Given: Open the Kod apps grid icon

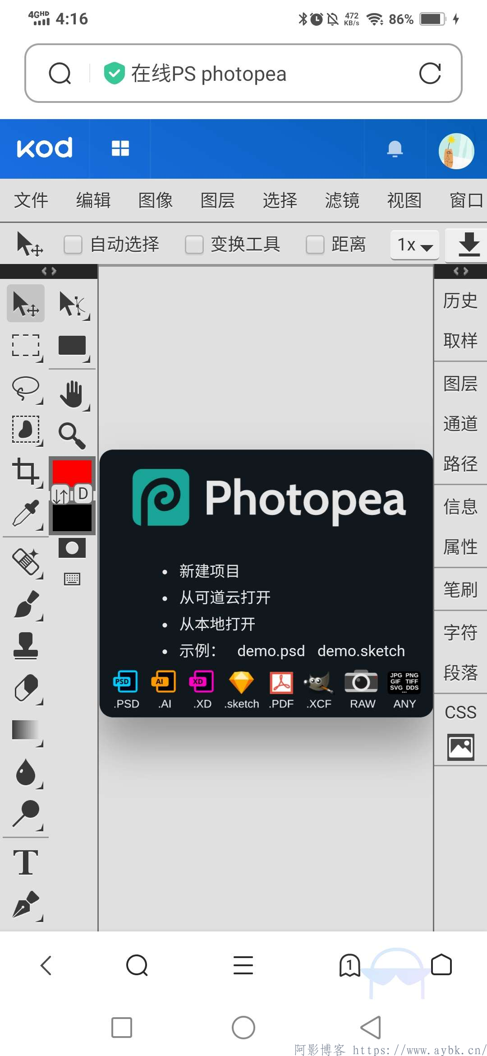Looking at the screenshot, I should pos(120,148).
